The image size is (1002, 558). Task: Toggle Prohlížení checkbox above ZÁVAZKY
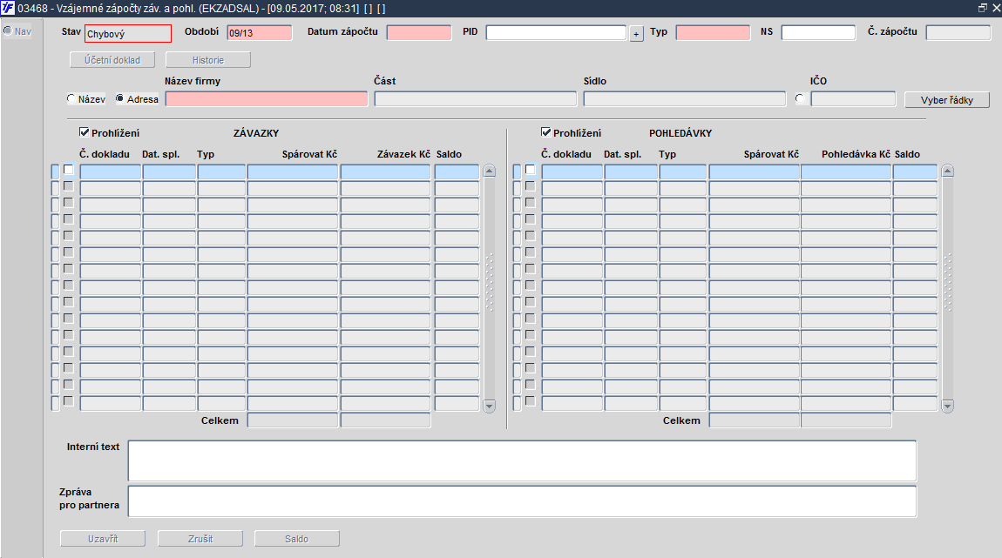[x=84, y=132]
